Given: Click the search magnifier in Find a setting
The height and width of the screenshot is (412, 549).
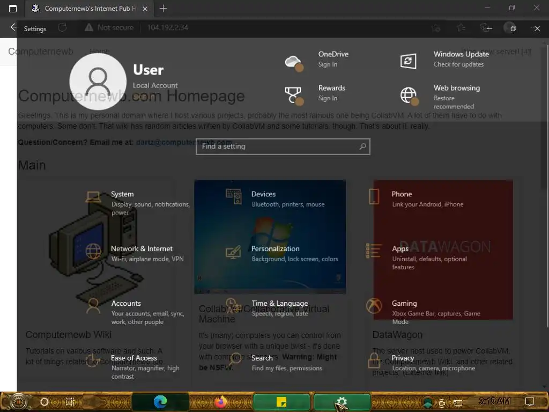Looking at the screenshot, I should (363, 146).
